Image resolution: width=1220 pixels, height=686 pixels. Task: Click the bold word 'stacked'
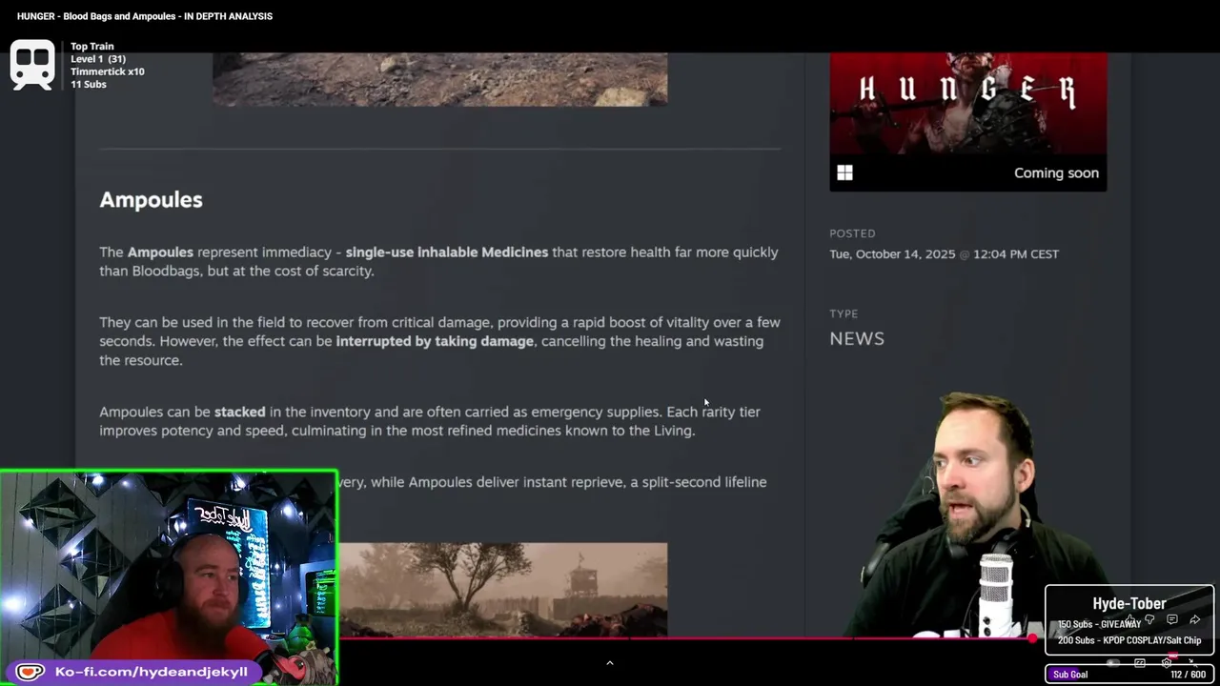pyautogui.click(x=239, y=412)
